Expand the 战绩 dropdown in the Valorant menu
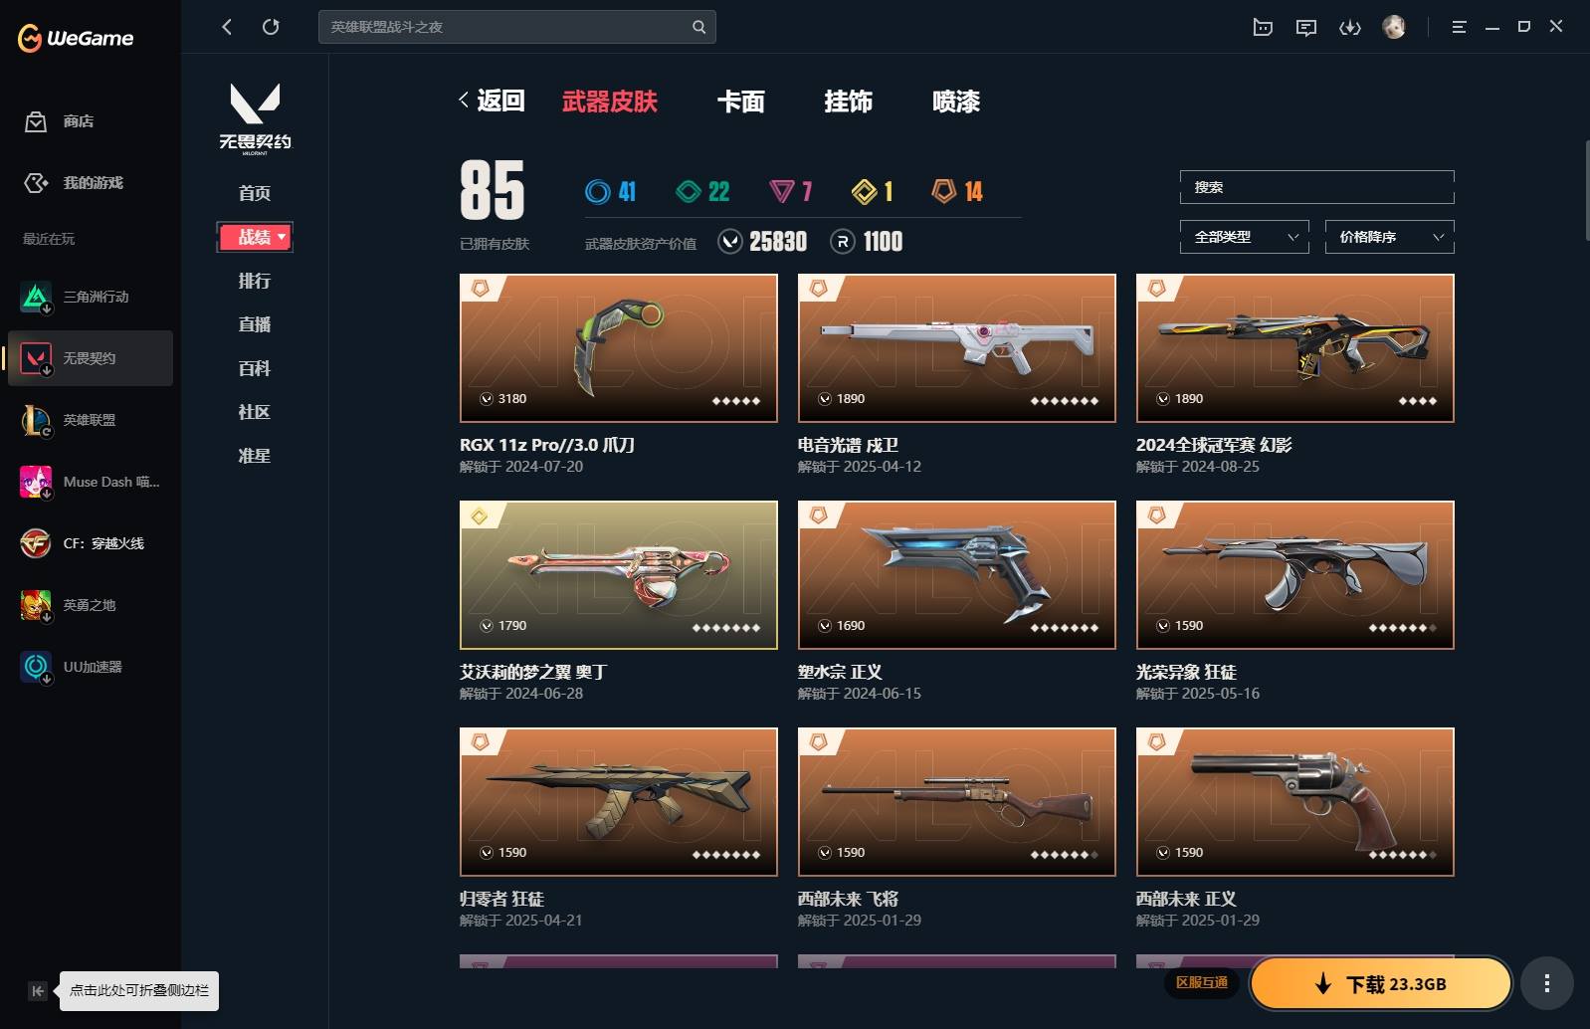This screenshot has height=1029, width=1590. (x=255, y=237)
